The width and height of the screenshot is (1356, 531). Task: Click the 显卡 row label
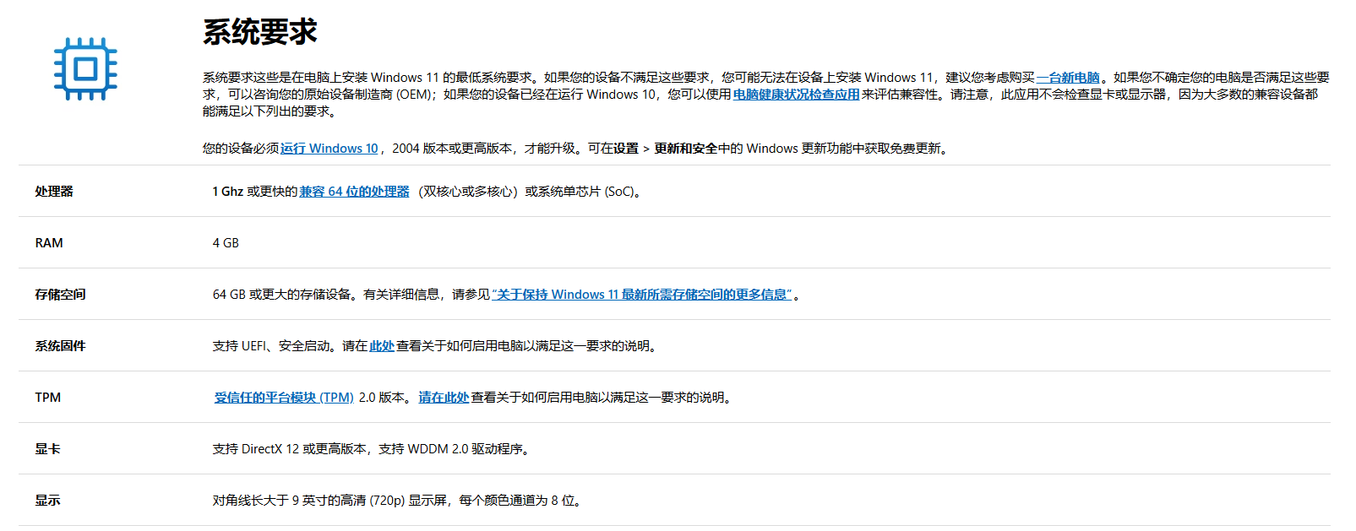47,449
